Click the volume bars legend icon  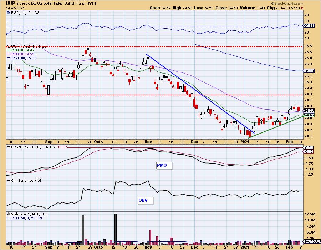click(9, 214)
